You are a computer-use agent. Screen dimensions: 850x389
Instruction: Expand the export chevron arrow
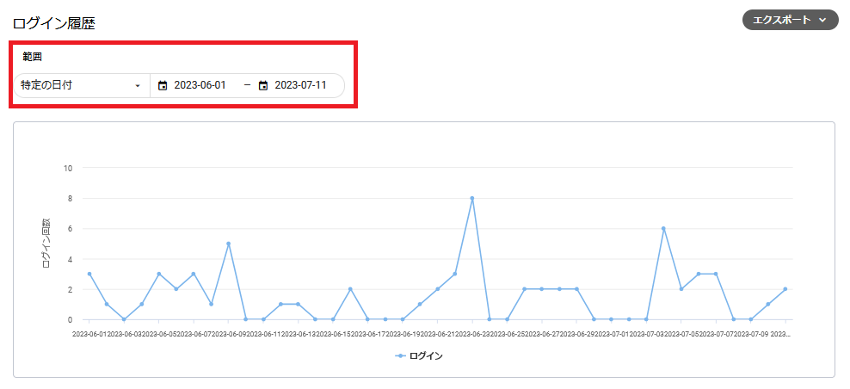822,20
